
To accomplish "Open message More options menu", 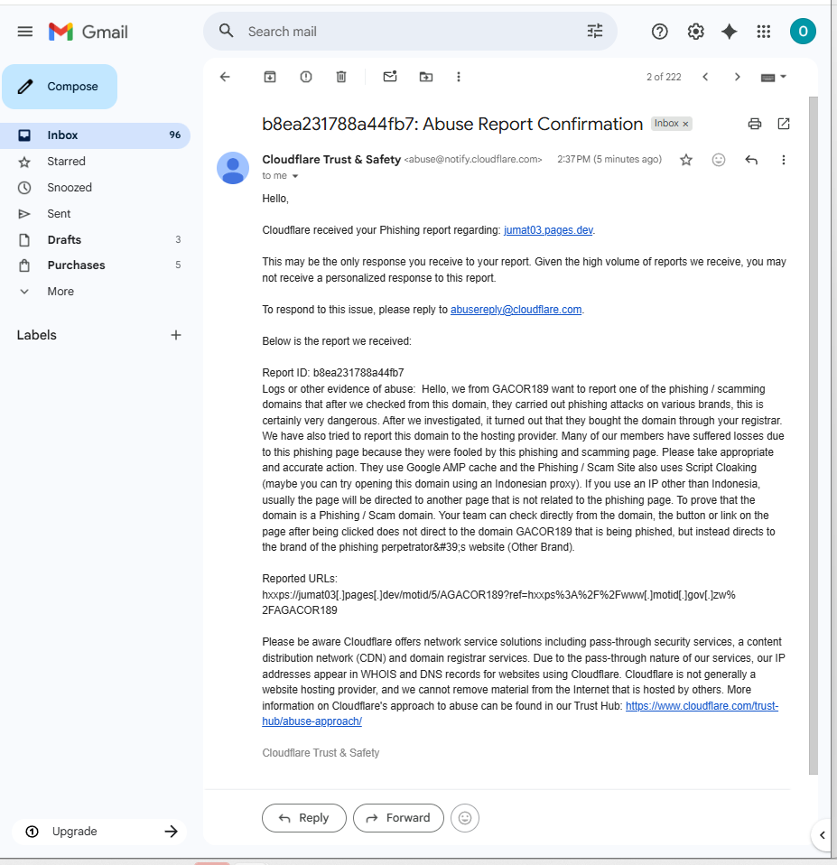I will point(784,160).
